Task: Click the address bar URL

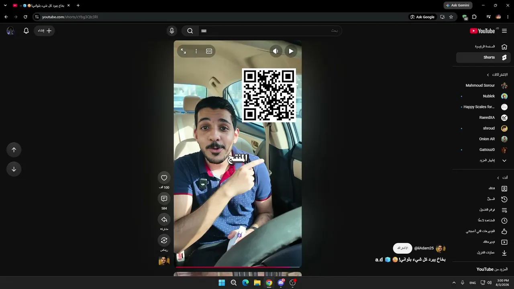Action: tap(70, 17)
